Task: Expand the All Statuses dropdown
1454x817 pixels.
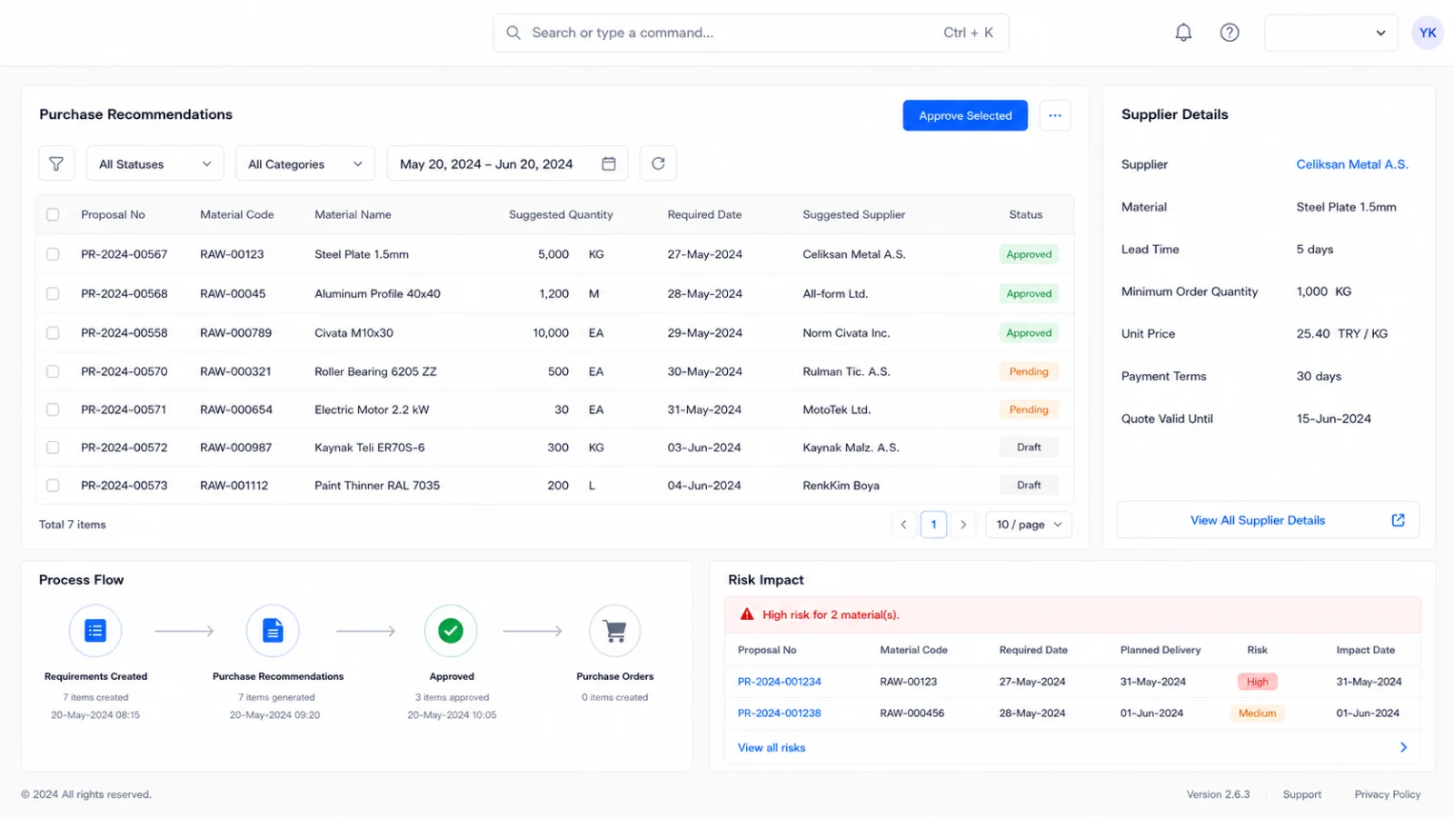Action: point(155,163)
